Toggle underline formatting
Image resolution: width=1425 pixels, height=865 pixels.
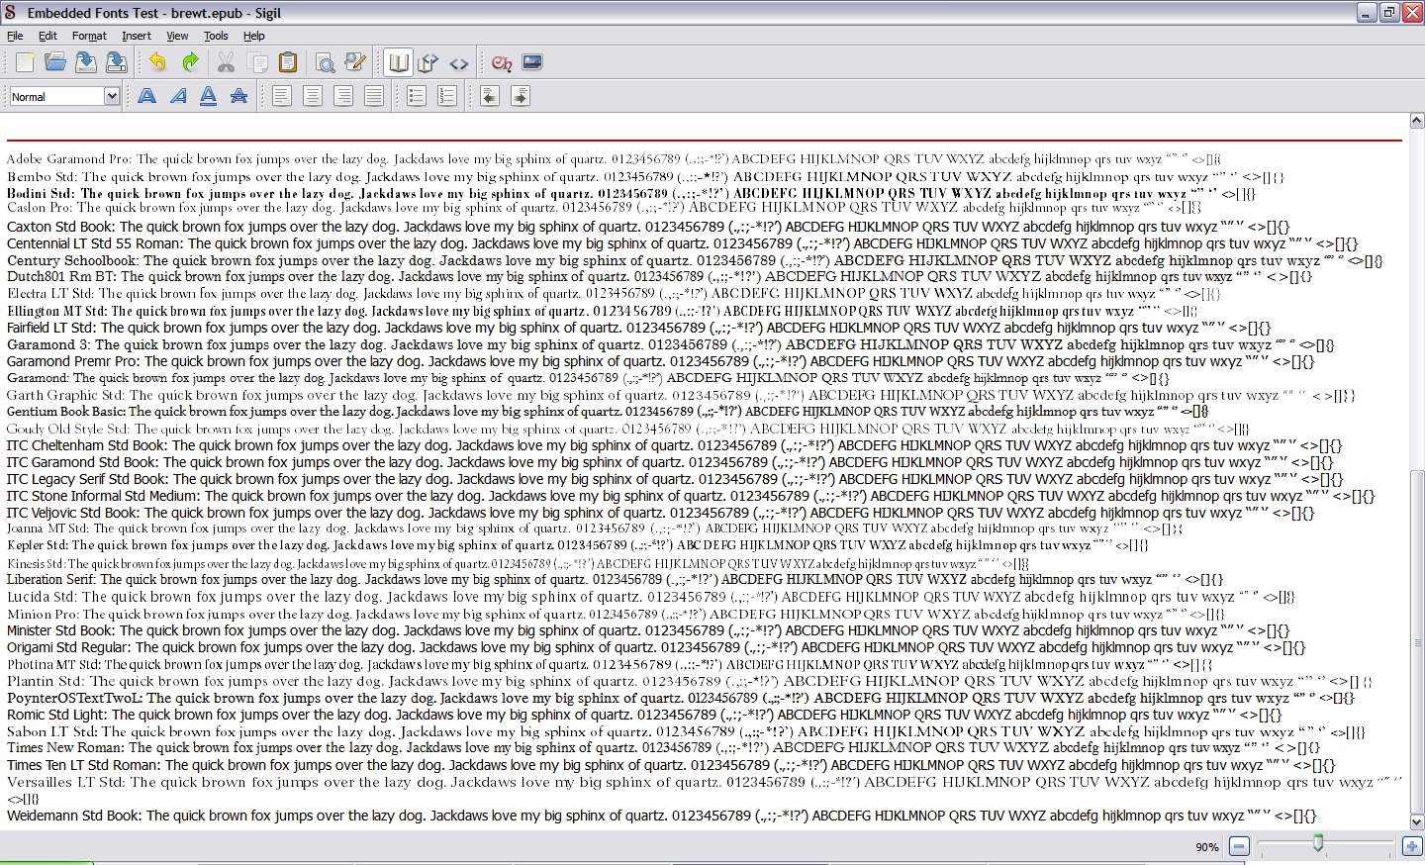coord(208,96)
